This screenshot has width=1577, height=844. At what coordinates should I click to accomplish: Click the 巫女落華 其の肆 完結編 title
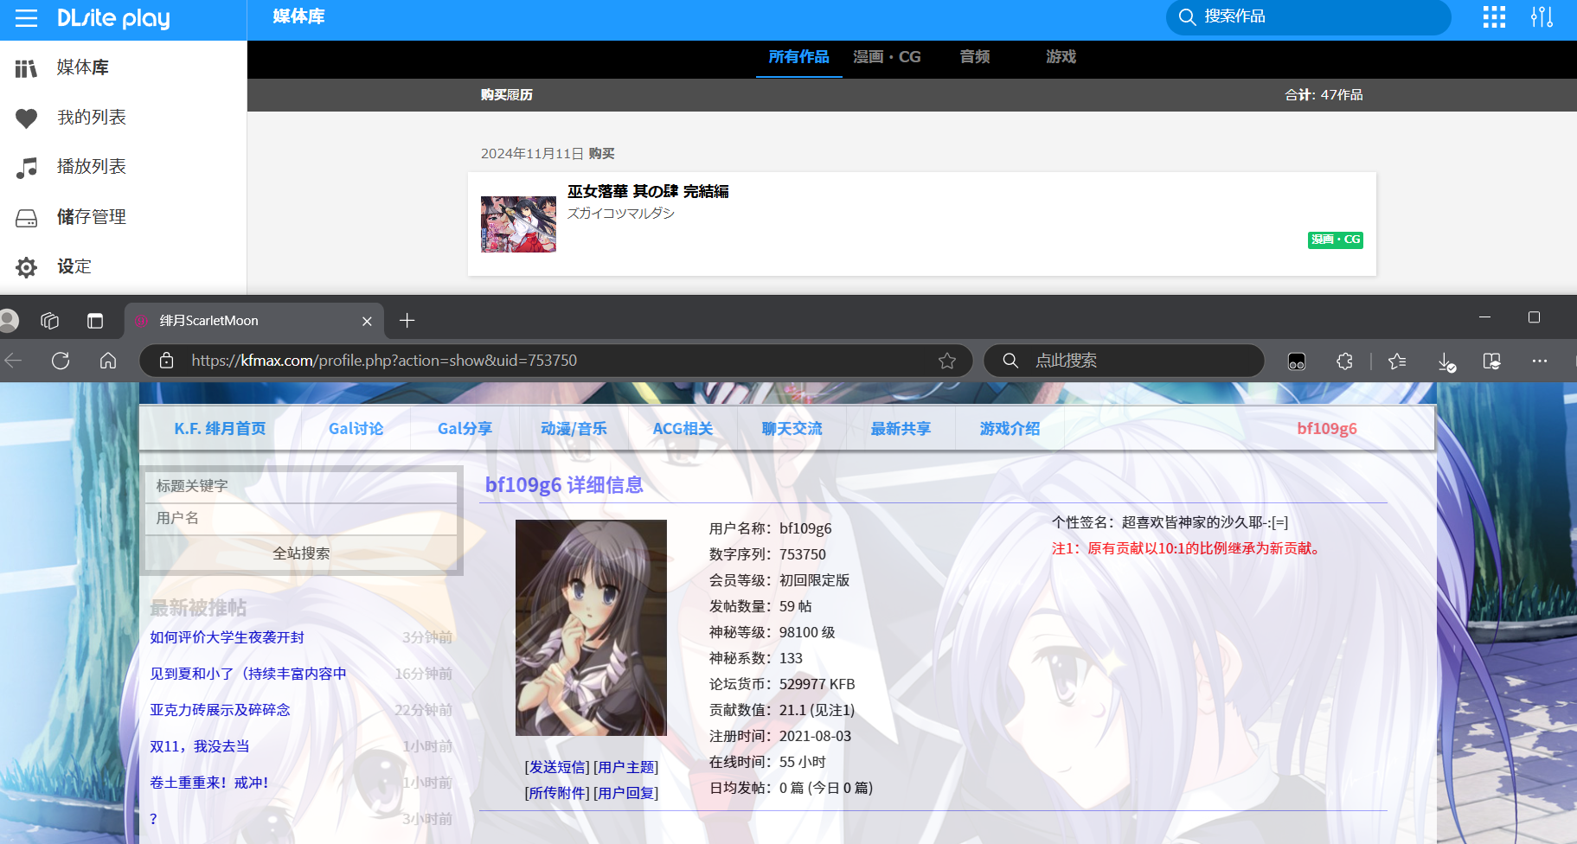[x=648, y=191]
